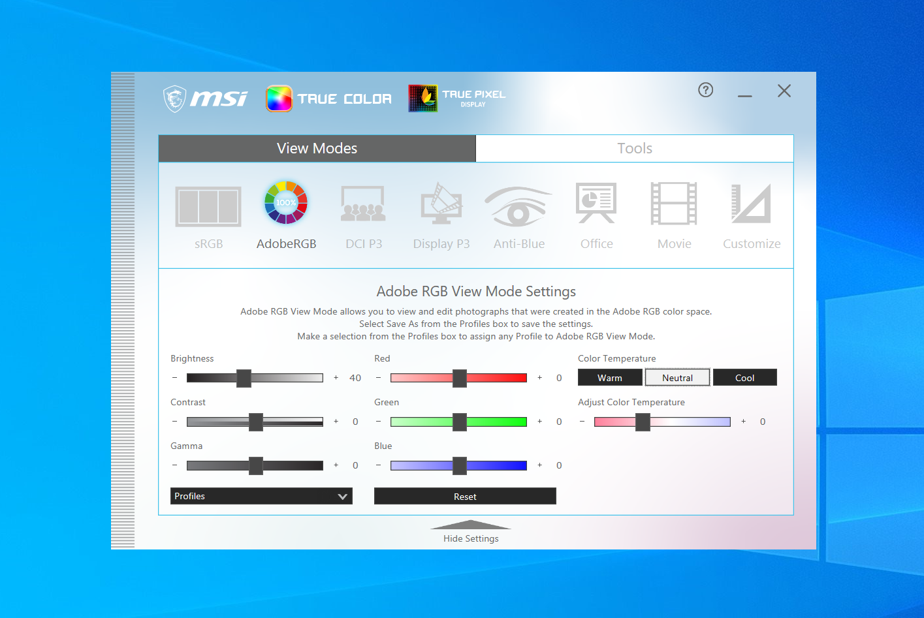
Task: Lower Adjust Color Temperature with minus
Action: point(582,422)
